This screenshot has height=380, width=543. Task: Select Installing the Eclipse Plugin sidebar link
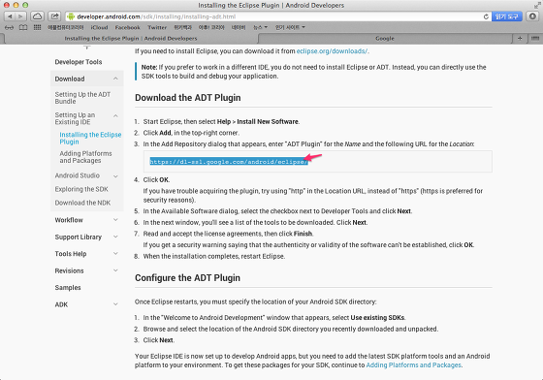(90, 138)
